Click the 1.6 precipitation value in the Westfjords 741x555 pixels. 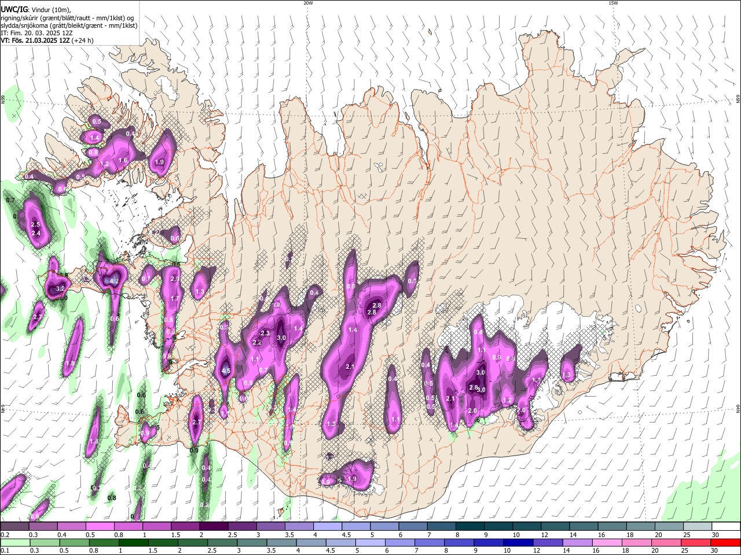[123, 161]
